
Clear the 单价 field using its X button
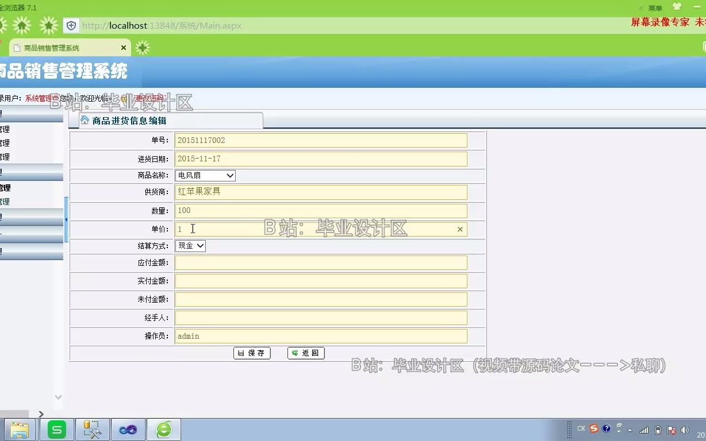pos(460,229)
